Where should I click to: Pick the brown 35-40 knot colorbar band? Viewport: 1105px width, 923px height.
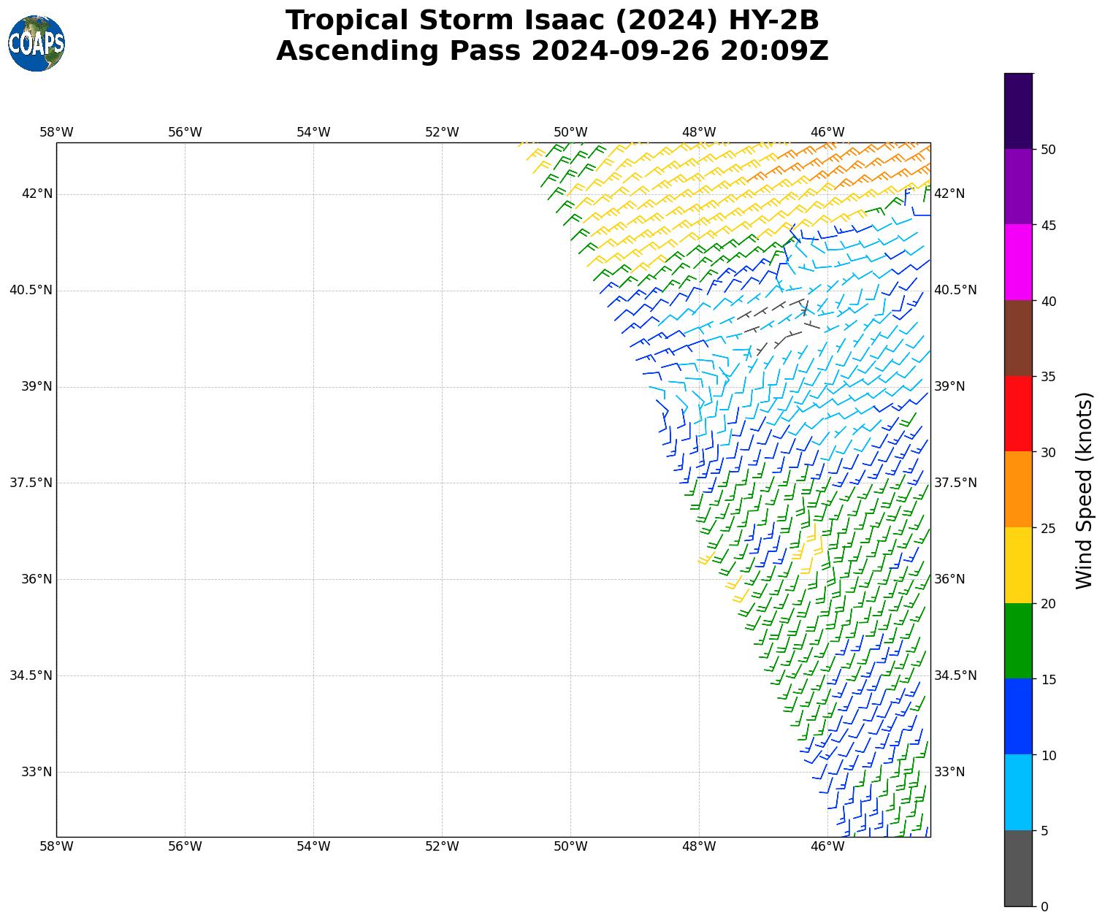pos(1018,338)
